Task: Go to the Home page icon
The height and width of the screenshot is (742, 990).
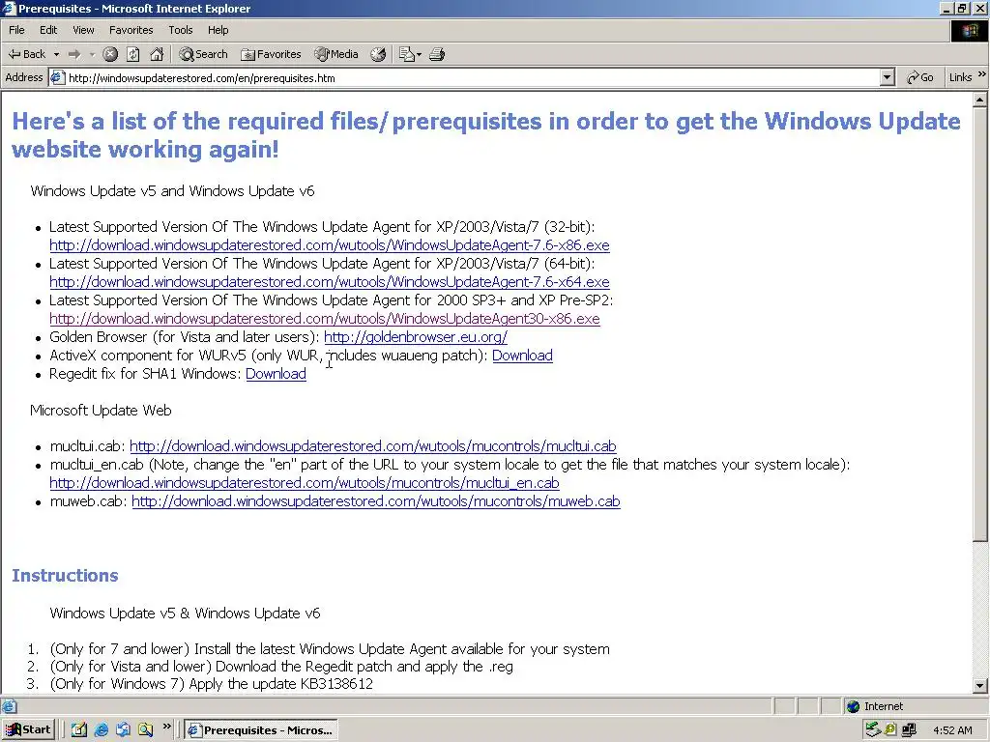Action: click(157, 54)
